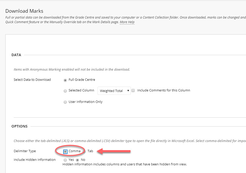
Task: Enable Include Comments for this Column checkbox
Action: click(x=133, y=90)
